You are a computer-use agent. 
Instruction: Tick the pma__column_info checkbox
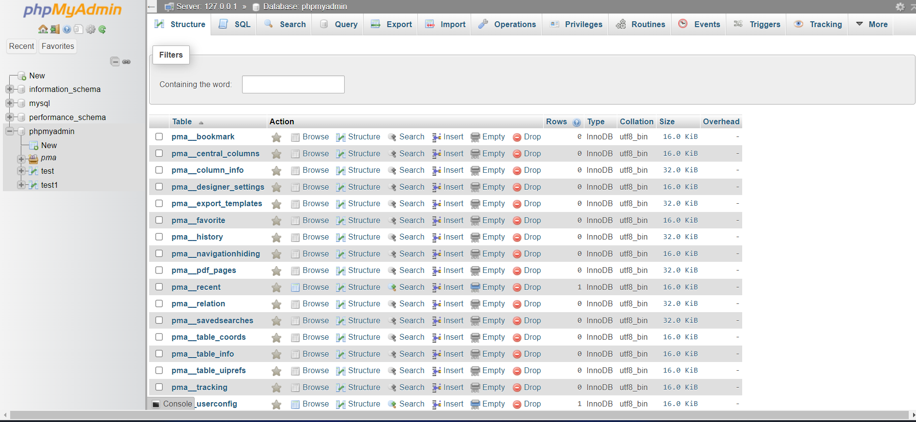[x=159, y=170]
